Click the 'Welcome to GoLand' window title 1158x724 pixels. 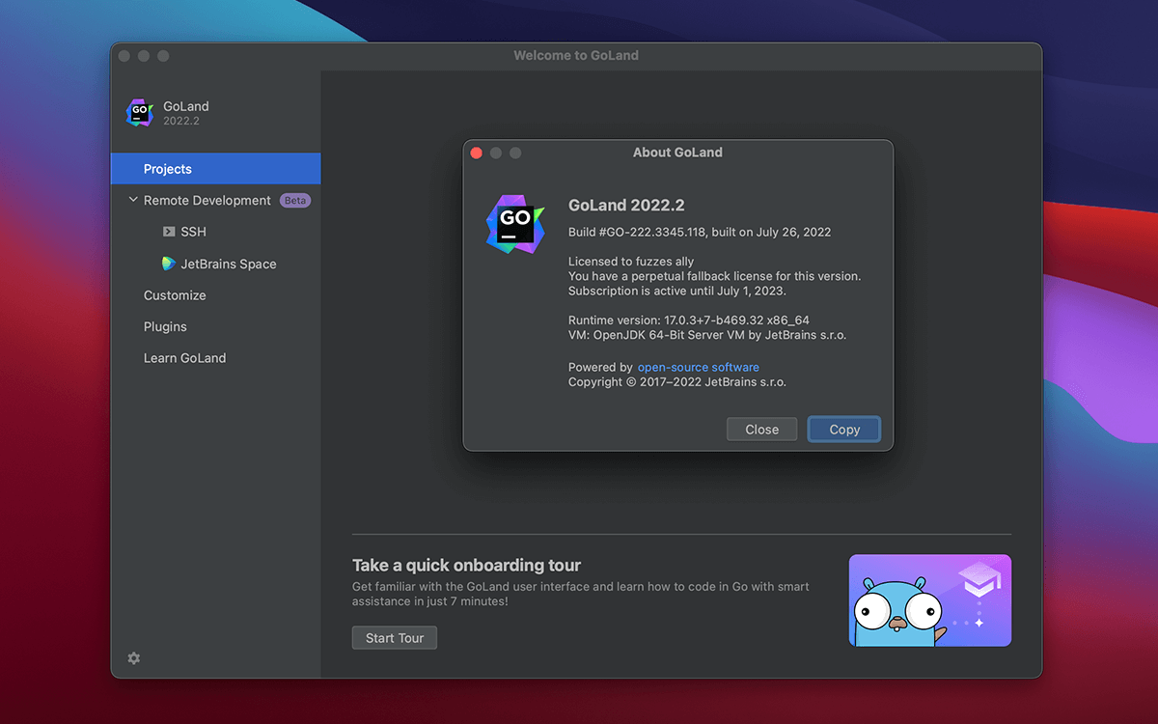click(x=576, y=56)
